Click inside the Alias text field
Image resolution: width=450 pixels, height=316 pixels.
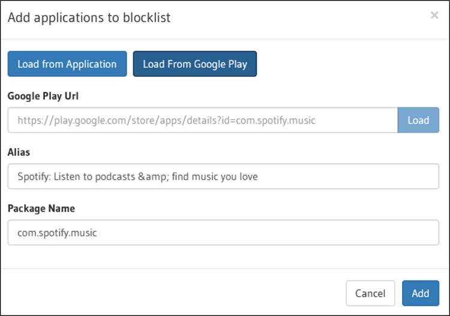click(223, 176)
